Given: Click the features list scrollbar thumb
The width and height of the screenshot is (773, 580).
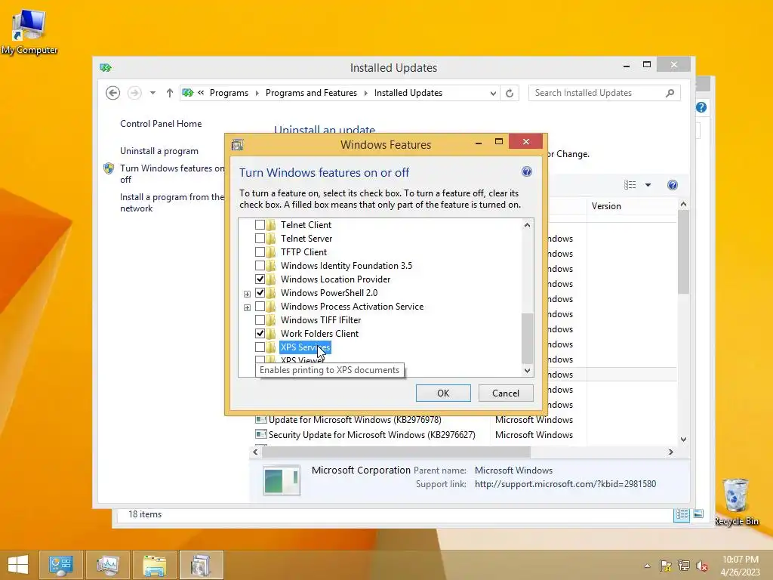Looking at the screenshot, I should pyautogui.click(x=527, y=338).
